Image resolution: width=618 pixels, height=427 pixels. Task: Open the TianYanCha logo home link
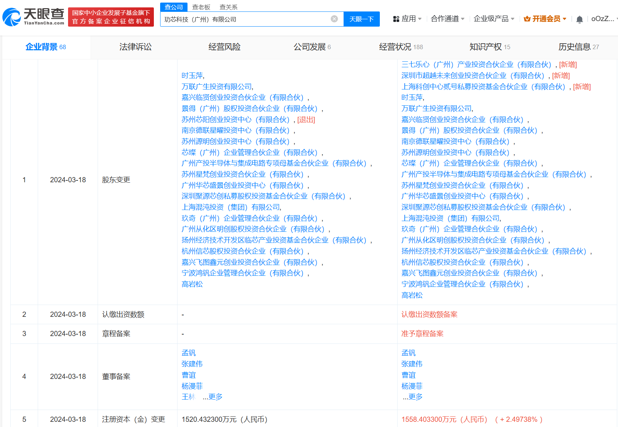33,17
